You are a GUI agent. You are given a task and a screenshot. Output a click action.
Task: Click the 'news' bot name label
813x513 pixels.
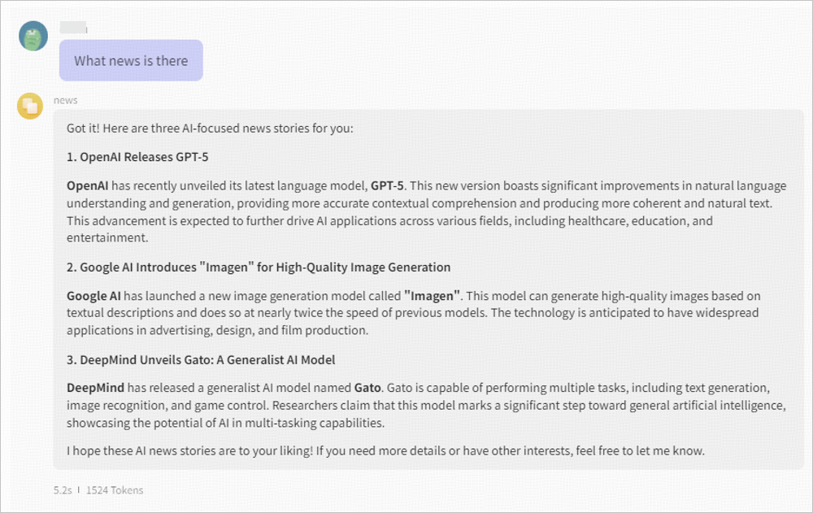(x=65, y=100)
